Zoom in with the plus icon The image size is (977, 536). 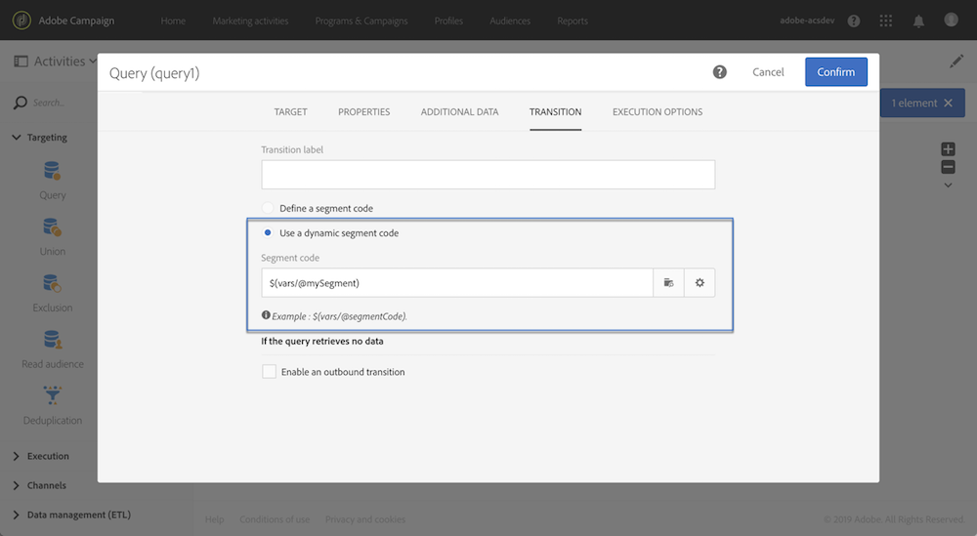point(948,149)
